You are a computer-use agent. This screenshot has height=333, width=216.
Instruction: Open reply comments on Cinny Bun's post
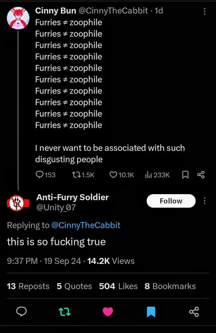45,175
